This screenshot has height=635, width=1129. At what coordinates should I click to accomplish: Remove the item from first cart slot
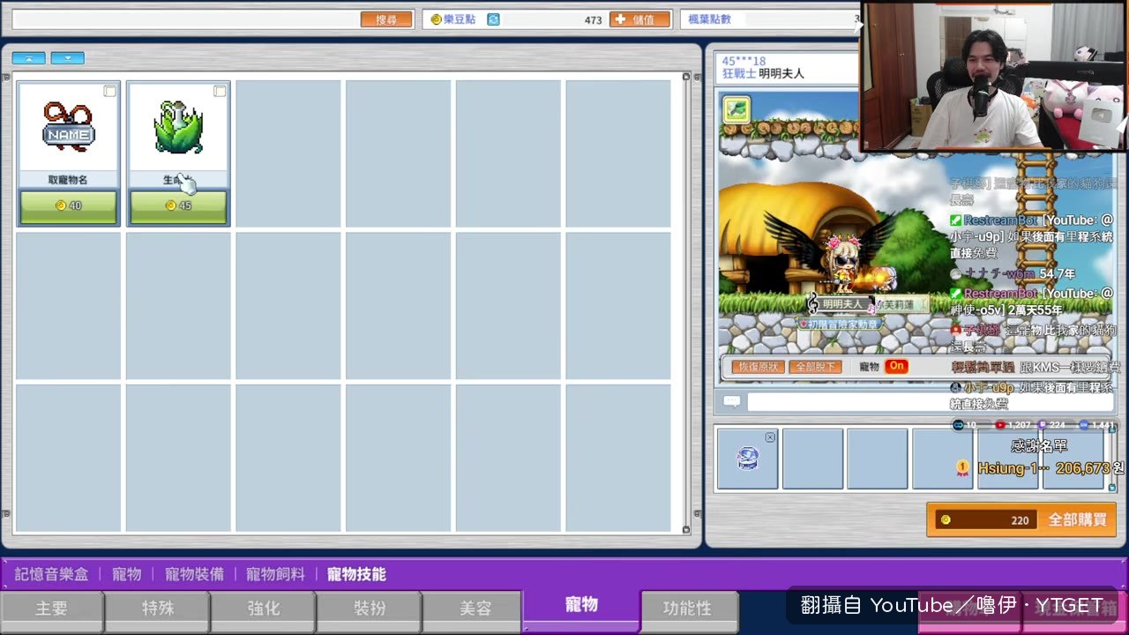coord(770,437)
